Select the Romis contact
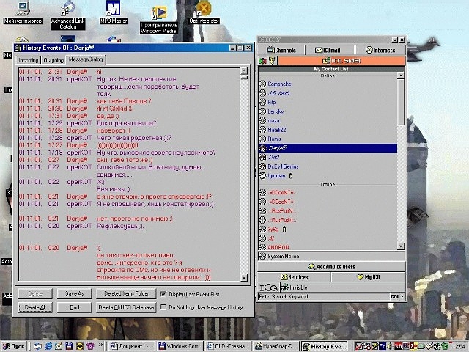The width and height of the screenshot is (469, 352). [274, 139]
